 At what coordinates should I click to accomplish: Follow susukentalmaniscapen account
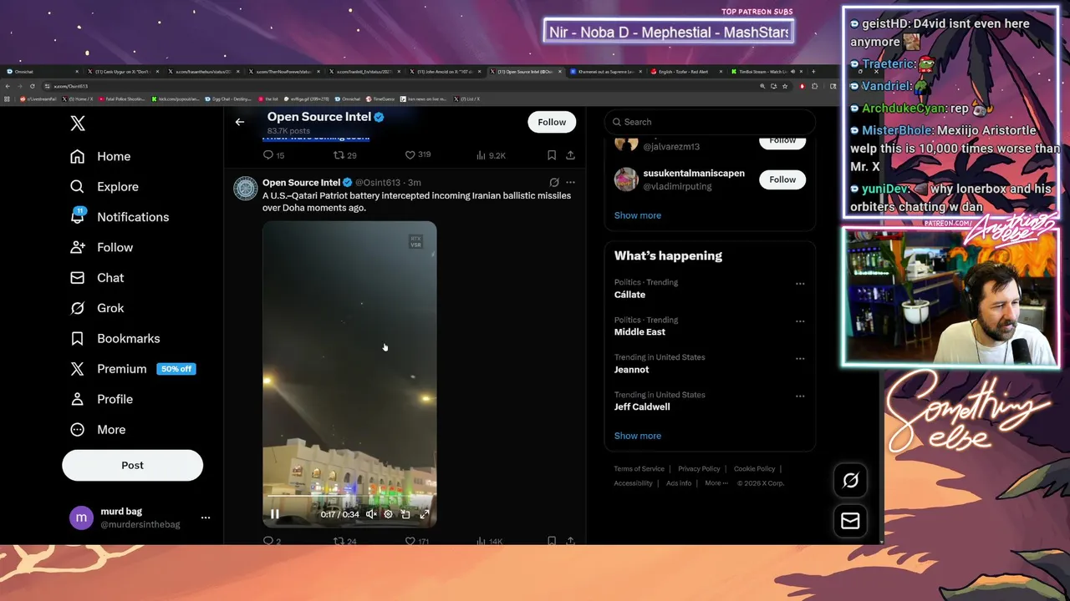coord(782,179)
